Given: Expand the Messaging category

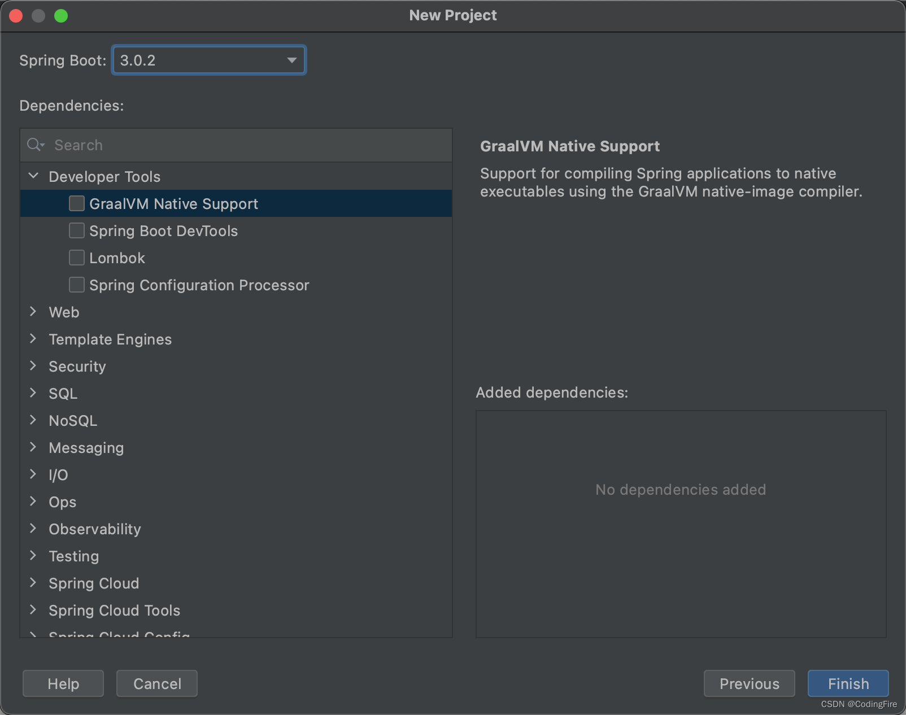Looking at the screenshot, I should tap(33, 447).
